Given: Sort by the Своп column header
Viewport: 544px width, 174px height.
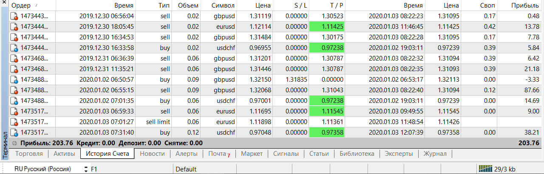Looking at the screenshot, I should (x=480, y=6).
